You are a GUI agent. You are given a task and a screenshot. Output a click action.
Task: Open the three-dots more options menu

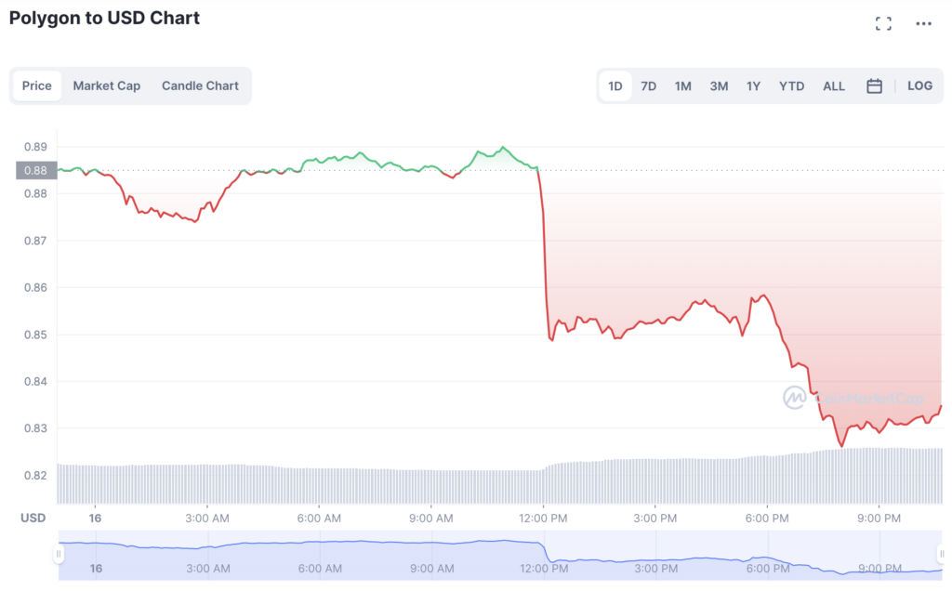coord(923,23)
